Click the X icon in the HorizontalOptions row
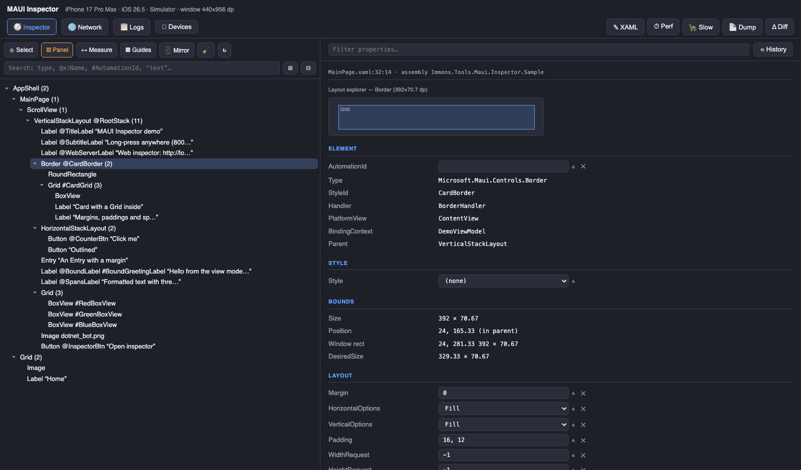Screen dimensions: 801x470 coord(583,409)
